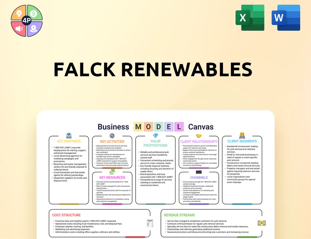Click the 'Equipment suppliers for trucks' bullet
311x239 pixels.
click(70, 179)
